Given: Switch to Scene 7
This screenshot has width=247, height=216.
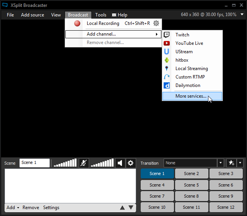Looking at the screenshot, I should (x=157, y=196).
